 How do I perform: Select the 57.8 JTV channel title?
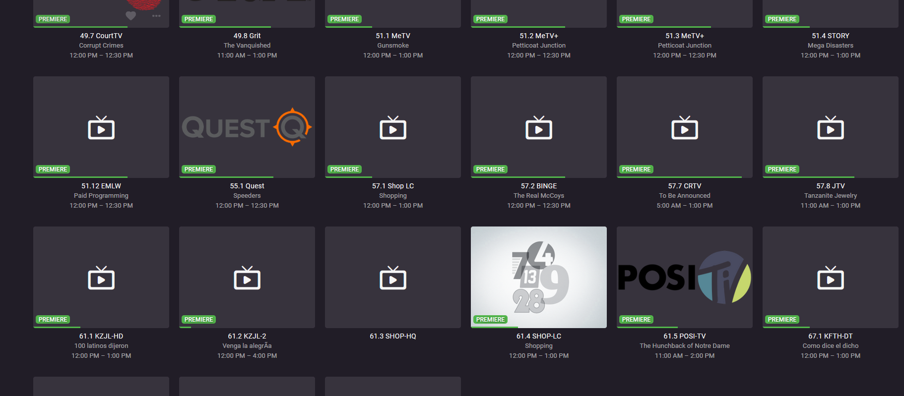831,186
